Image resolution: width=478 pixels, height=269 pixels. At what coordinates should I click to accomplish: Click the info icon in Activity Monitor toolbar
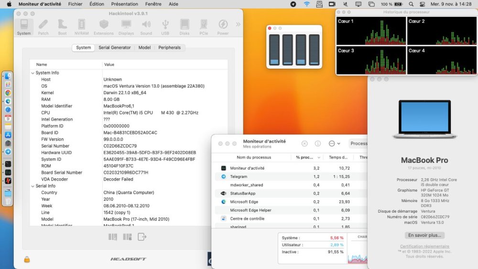point(318,143)
